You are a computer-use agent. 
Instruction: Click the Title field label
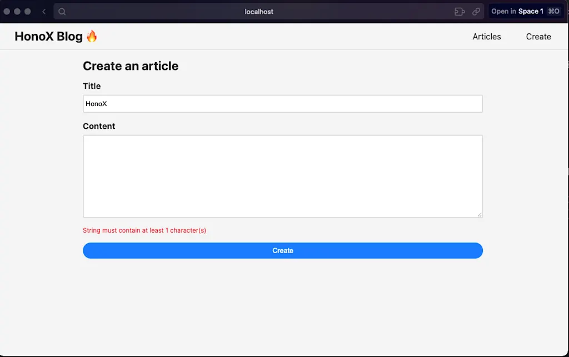coord(92,86)
